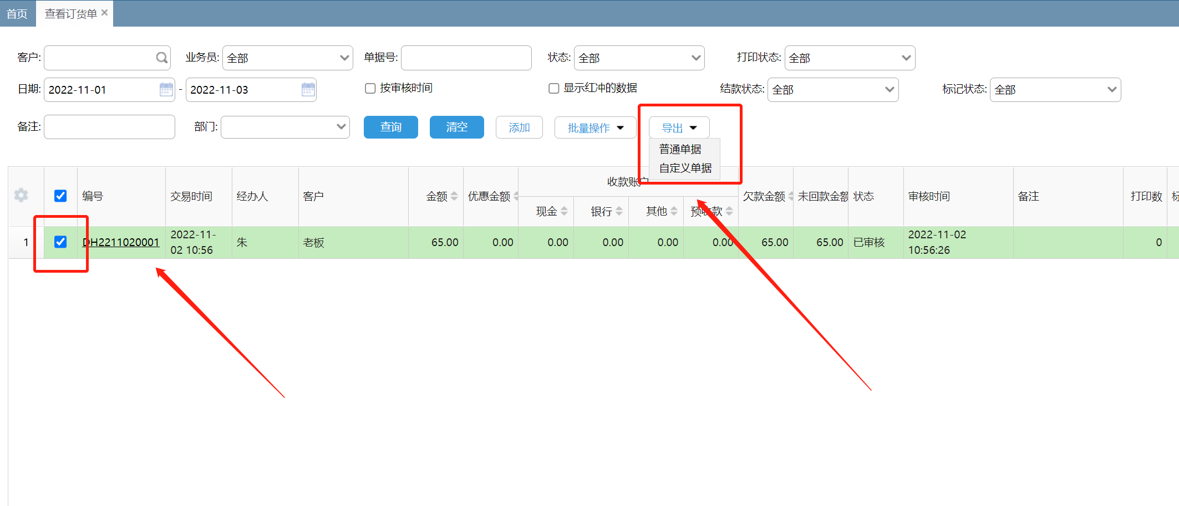The width and height of the screenshot is (1179, 506).
Task: Open the end date calendar picker
Action: pos(308,89)
